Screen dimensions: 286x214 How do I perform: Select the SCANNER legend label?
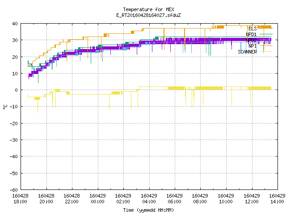[x=247, y=52]
